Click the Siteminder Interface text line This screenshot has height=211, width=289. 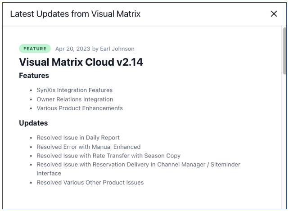click(49, 173)
